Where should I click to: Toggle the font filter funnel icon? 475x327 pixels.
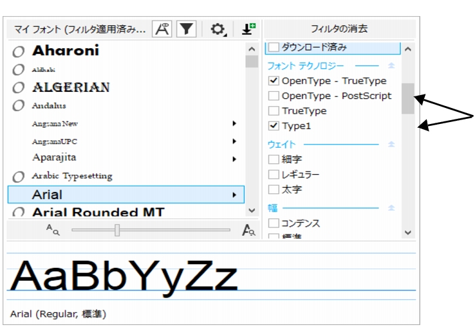click(x=187, y=29)
